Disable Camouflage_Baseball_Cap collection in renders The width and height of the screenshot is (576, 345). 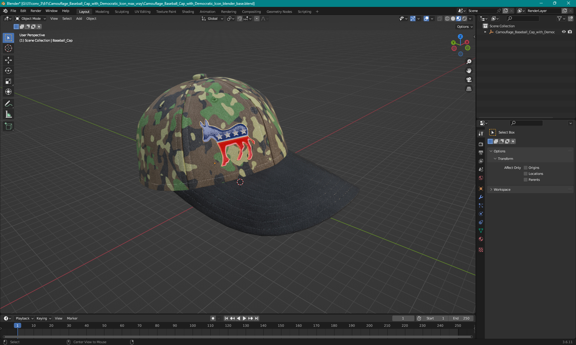pos(570,32)
